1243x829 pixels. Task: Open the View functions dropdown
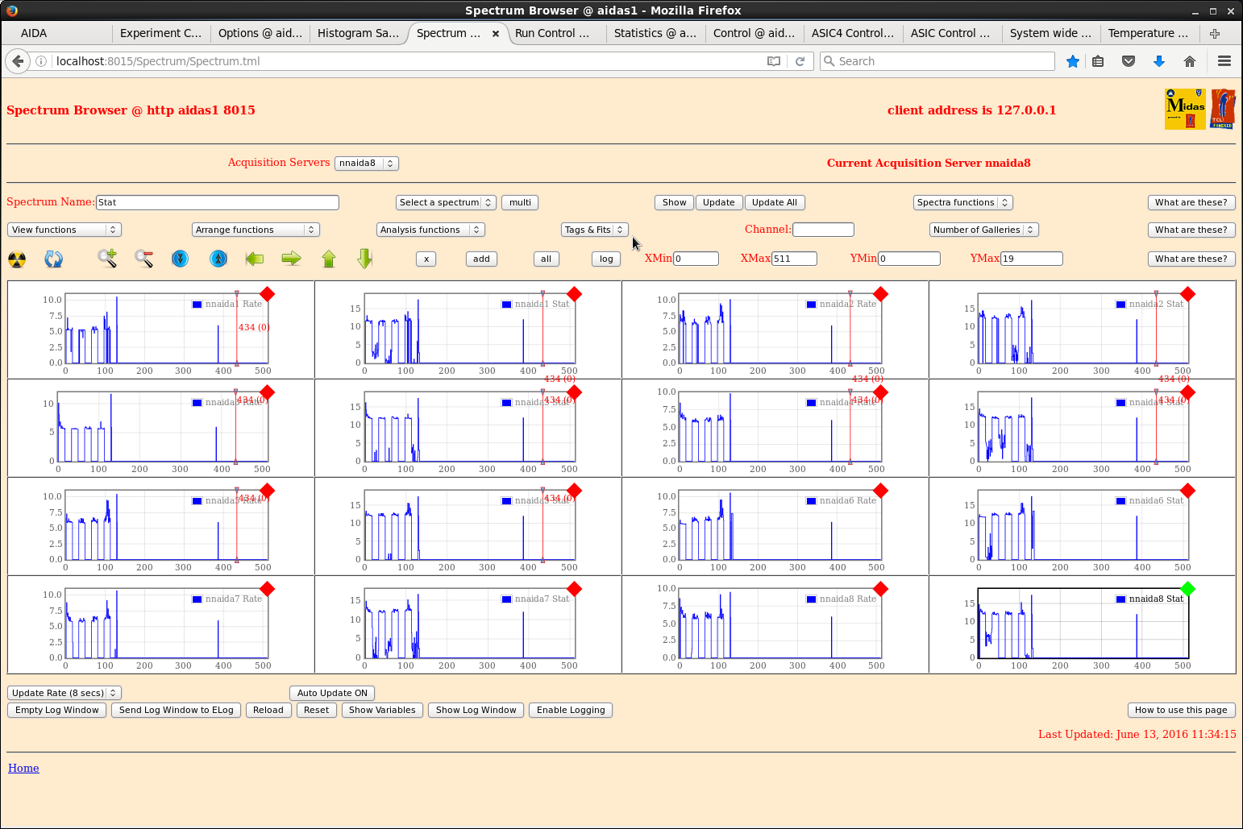tap(64, 230)
